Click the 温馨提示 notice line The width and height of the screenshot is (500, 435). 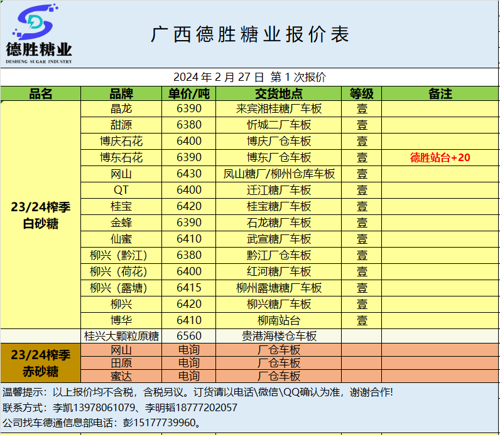coord(198,392)
